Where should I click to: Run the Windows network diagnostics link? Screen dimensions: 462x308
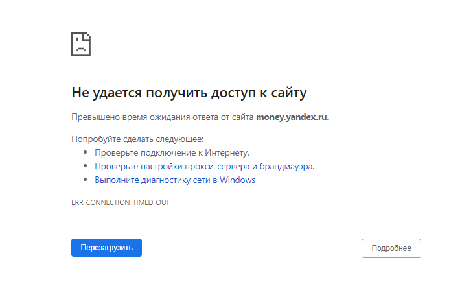[175, 180]
